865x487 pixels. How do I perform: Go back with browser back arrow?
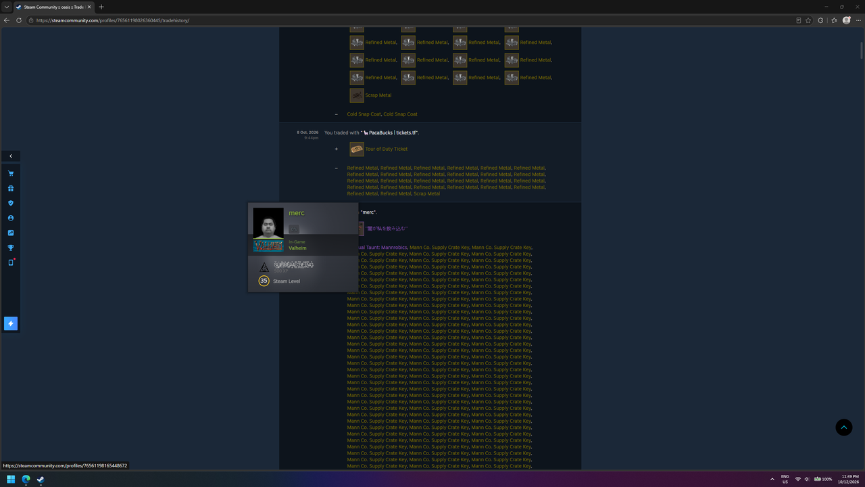pyautogui.click(x=7, y=20)
